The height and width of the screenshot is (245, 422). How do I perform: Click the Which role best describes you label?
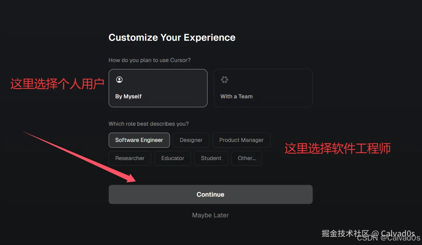(149, 124)
